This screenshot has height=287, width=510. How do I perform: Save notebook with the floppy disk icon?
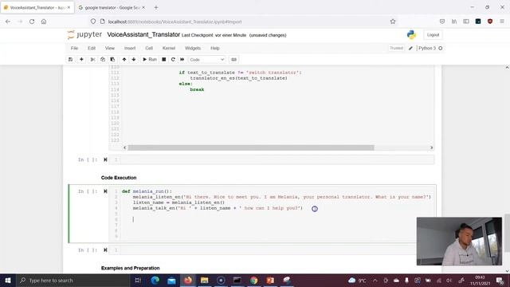(70, 60)
